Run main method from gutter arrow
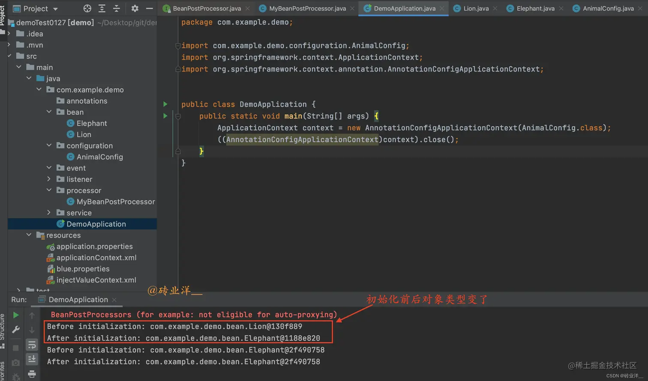The width and height of the screenshot is (648, 381). coord(165,116)
